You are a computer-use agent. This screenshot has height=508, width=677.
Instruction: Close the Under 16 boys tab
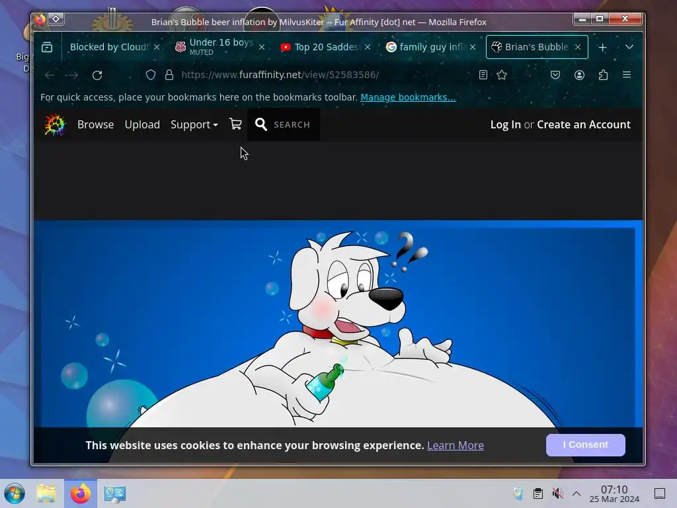pyautogui.click(x=262, y=47)
